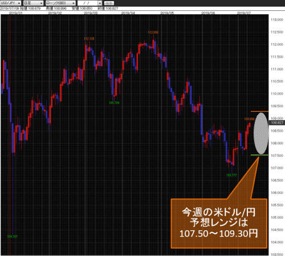285x256 pixels.
Task: Click the 105.000 price axis label
Action: (x=277, y=217)
